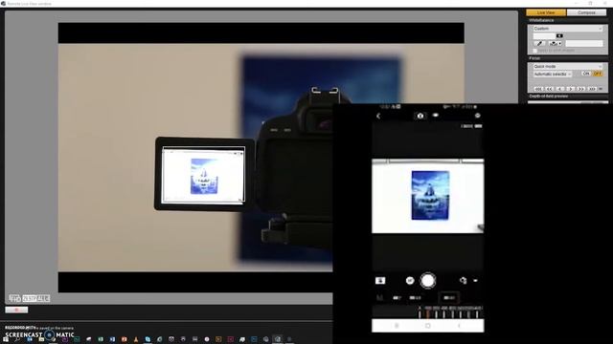Viewport: 613px width, 344px height.
Task: Tap the drive mode icon right of shutter
Action: pos(463,280)
